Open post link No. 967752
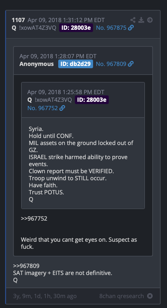167x308 pixels. tap(43, 108)
